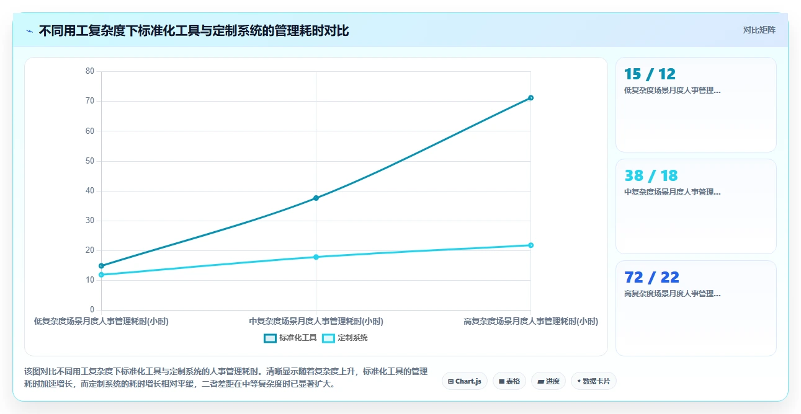Toggle the 标准化工具 legend entry
The image size is (801, 414).
click(x=290, y=338)
